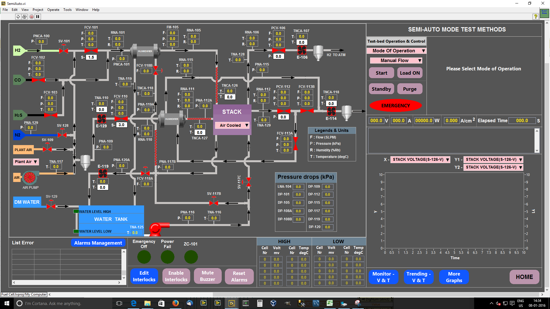The image size is (550, 309).
Task: Toggle the Emergency Off indicator light
Action: click(144, 257)
